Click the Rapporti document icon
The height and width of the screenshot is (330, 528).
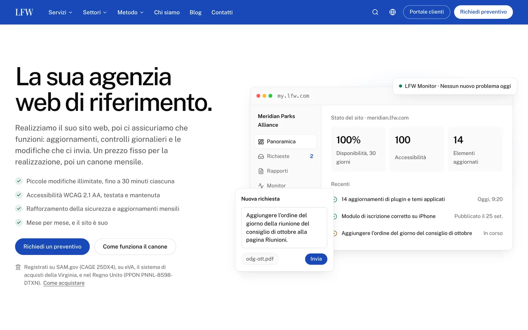click(261, 171)
